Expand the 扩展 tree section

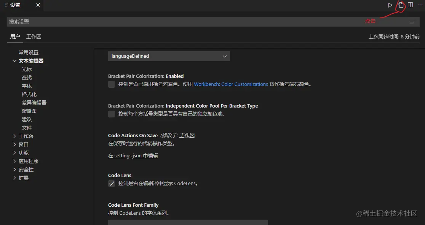14,178
